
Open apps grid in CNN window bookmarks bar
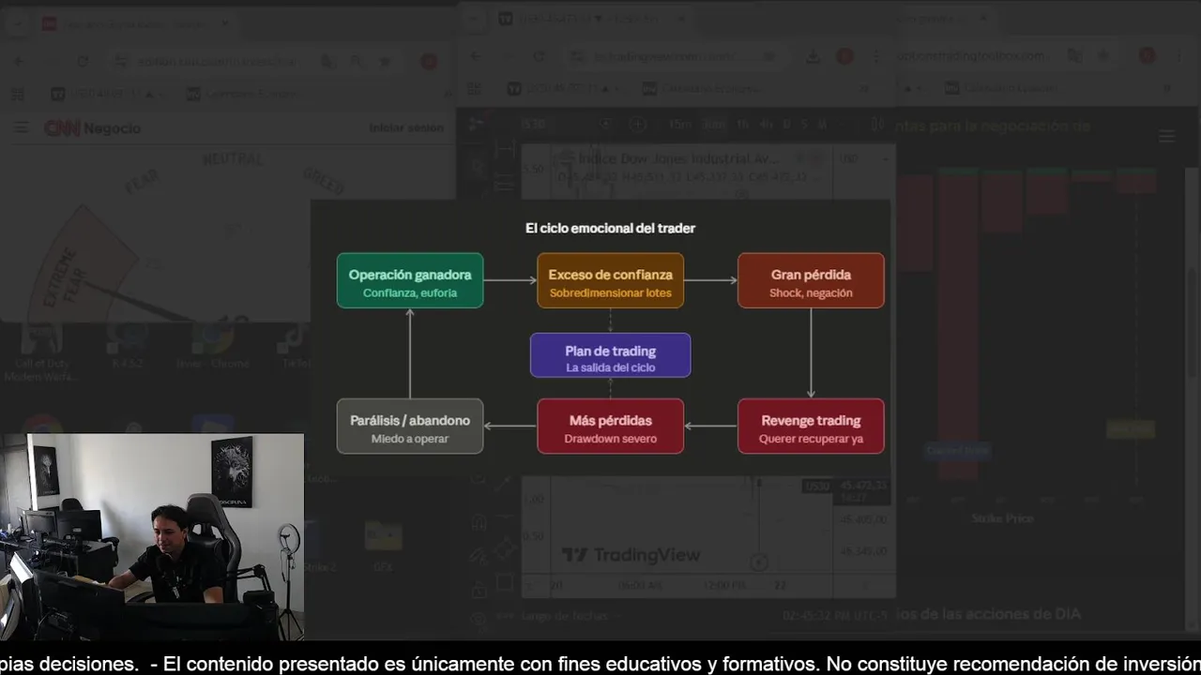pyautogui.click(x=17, y=94)
